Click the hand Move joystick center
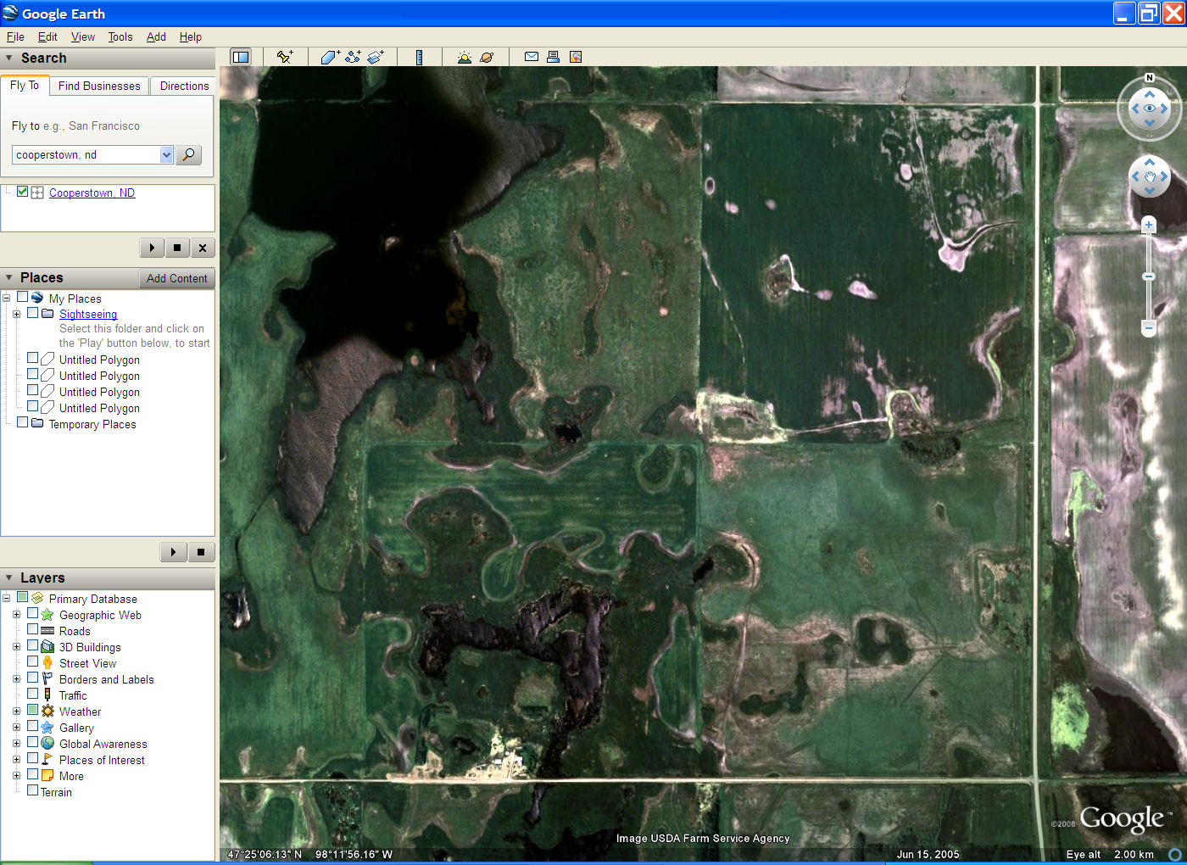This screenshot has width=1187, height=865. click(1150, 176)
